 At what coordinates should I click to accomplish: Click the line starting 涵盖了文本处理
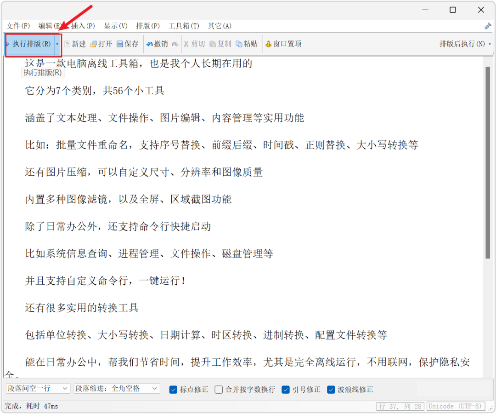[164, 118]
